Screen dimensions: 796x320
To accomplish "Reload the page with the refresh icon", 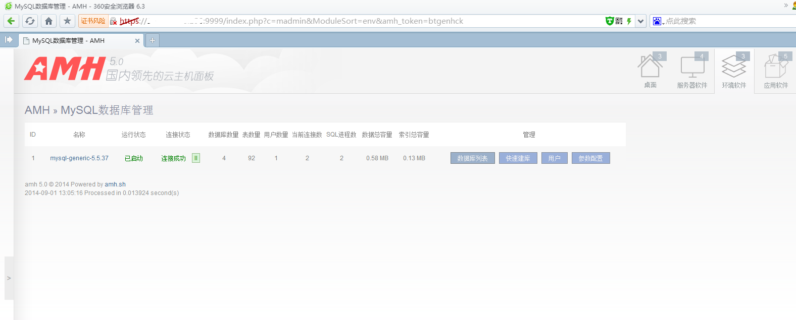I will click(30, 21).
